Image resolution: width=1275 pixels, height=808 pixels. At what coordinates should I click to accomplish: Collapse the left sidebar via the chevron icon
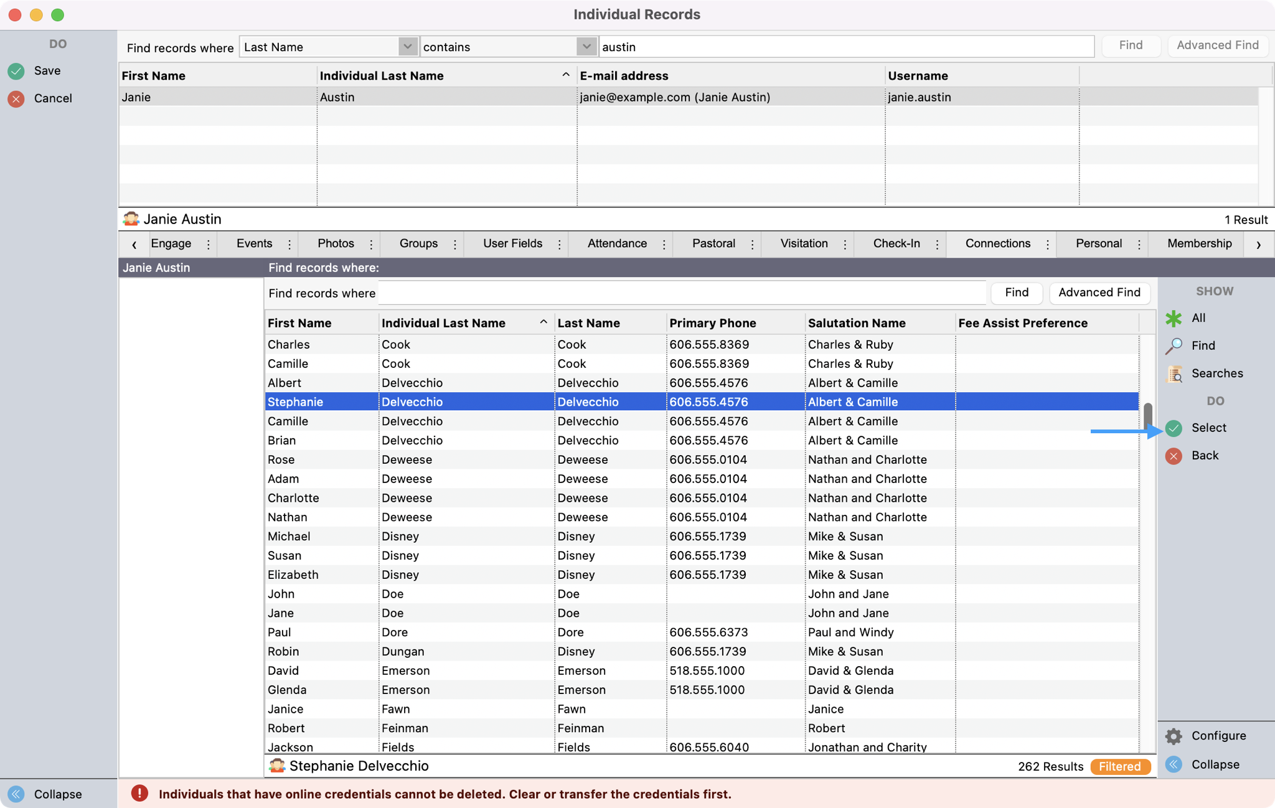click(x=17, y=794)
